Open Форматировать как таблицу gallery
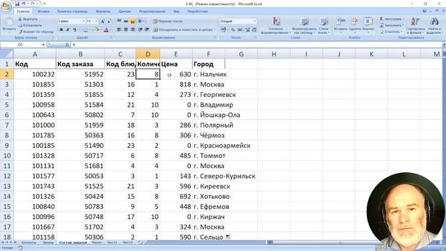 pyautogui.click(x=304, y=26)
